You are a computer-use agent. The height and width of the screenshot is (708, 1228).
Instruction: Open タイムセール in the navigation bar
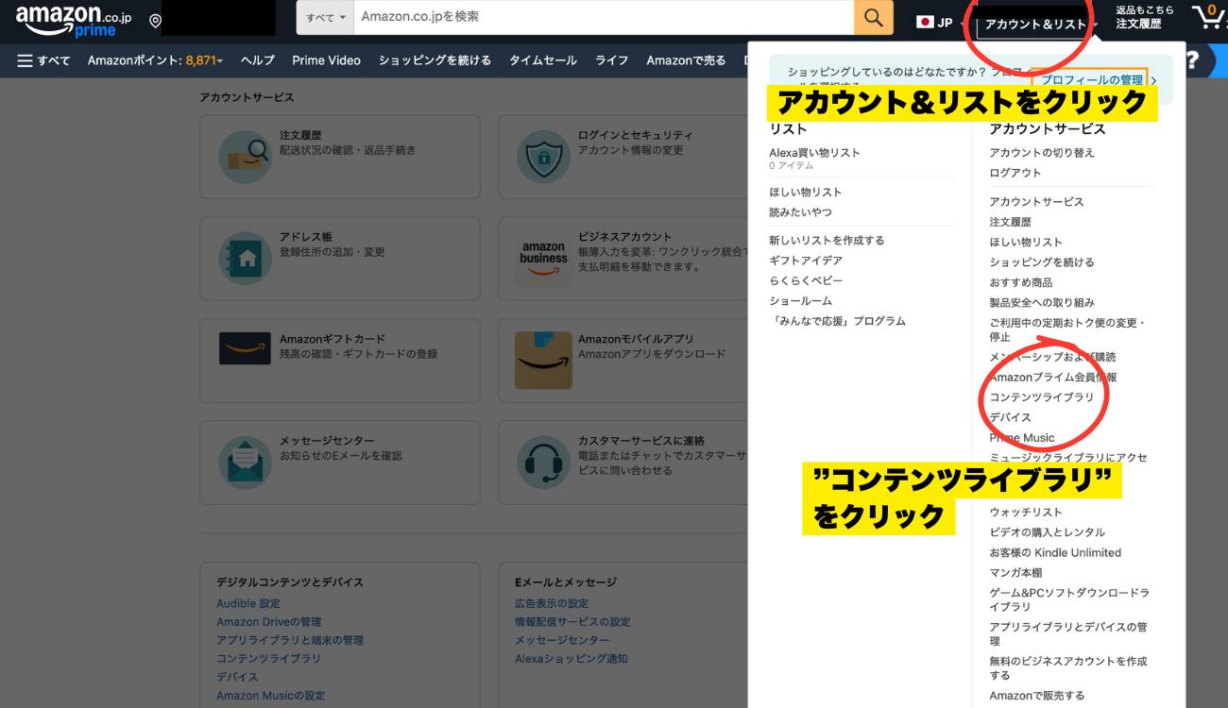(x=542, y=60)
